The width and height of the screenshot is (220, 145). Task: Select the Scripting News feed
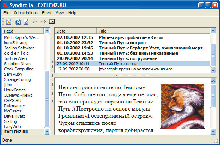click(x=17, y=64)
